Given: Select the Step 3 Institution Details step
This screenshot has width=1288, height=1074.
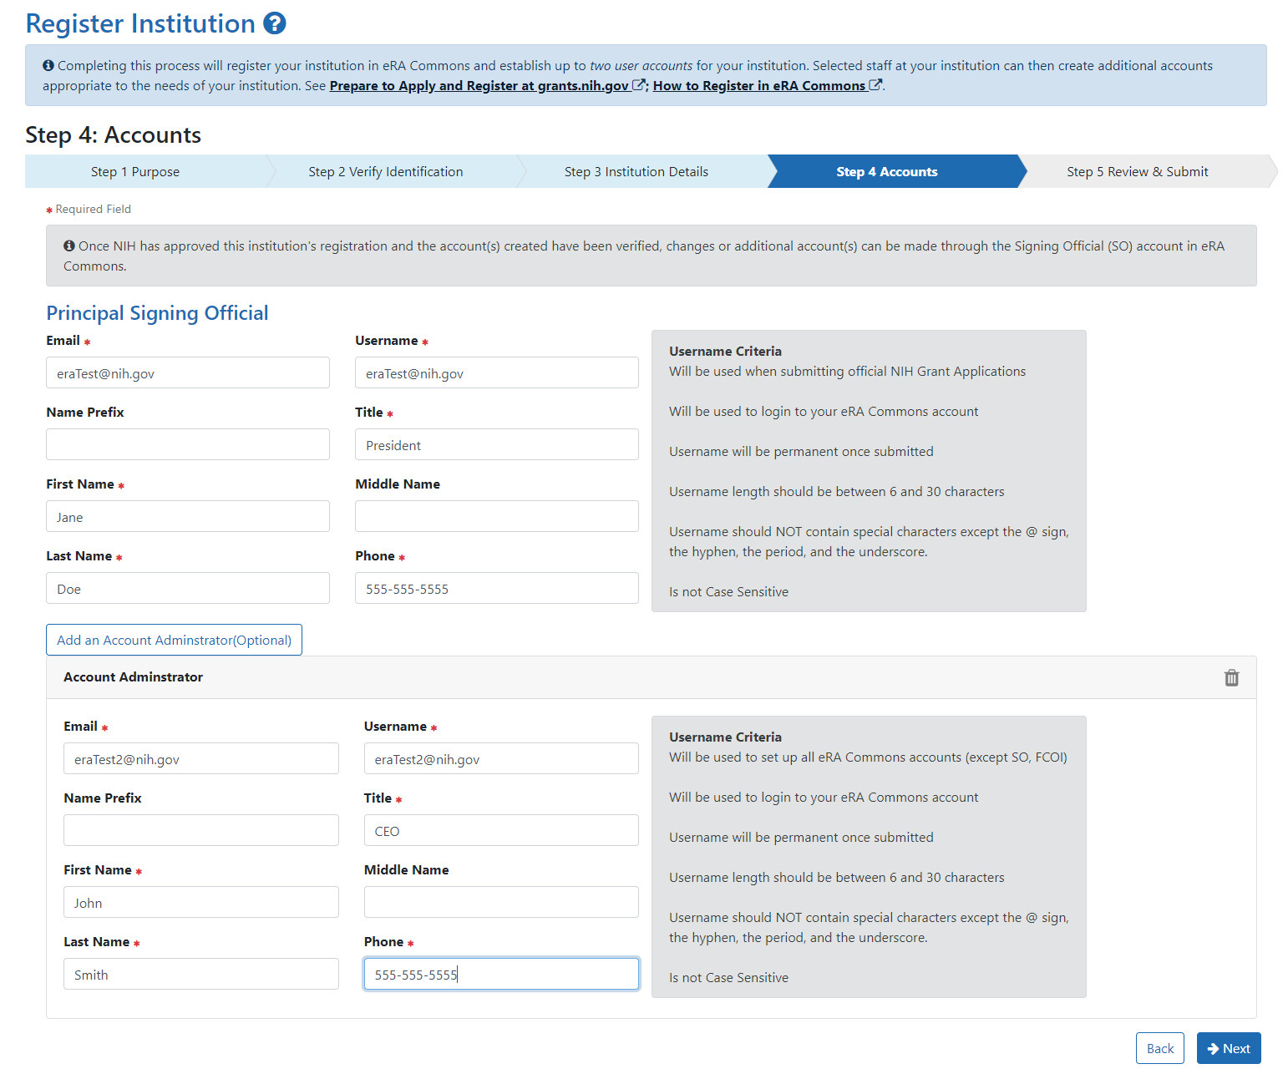Looking at the screenshot, I should [636, 171].
